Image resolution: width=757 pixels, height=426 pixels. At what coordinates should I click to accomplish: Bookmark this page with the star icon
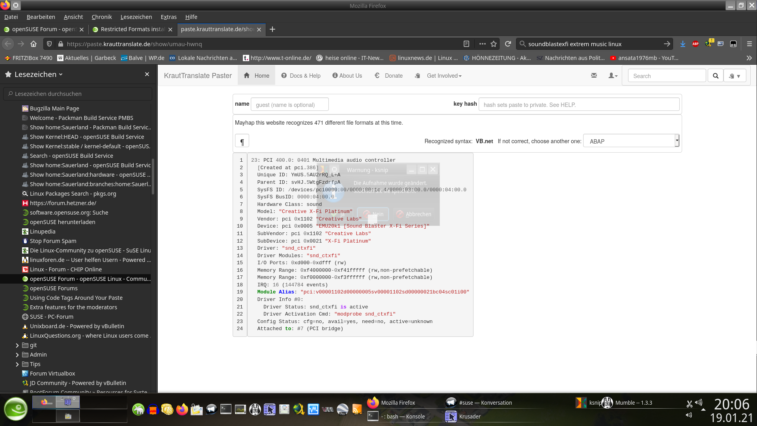click(494, 44)
